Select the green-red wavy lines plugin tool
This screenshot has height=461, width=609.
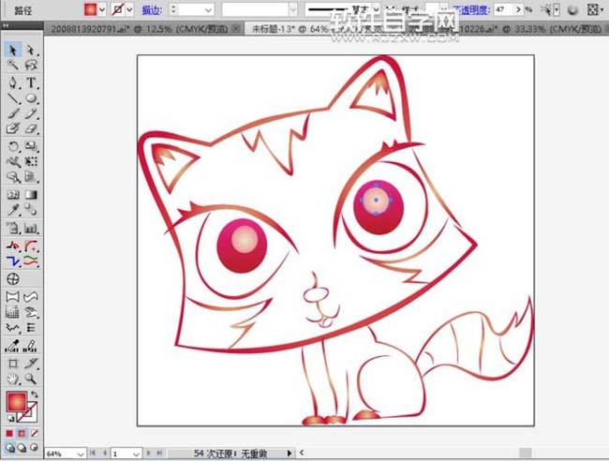click(31, 261)
